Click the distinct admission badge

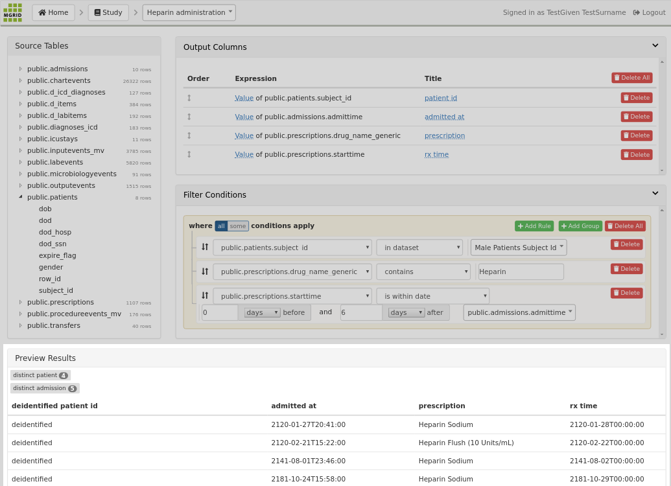click(45, 388)
